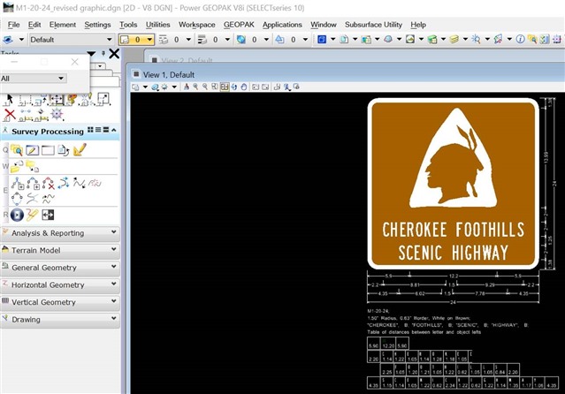This screenshot has width=565, height=394.
Task: Click the Fit View icon in View 1 toolbar
Action: coord(225,87)
